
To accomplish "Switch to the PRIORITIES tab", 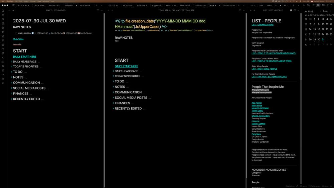I will click(54, 6).
